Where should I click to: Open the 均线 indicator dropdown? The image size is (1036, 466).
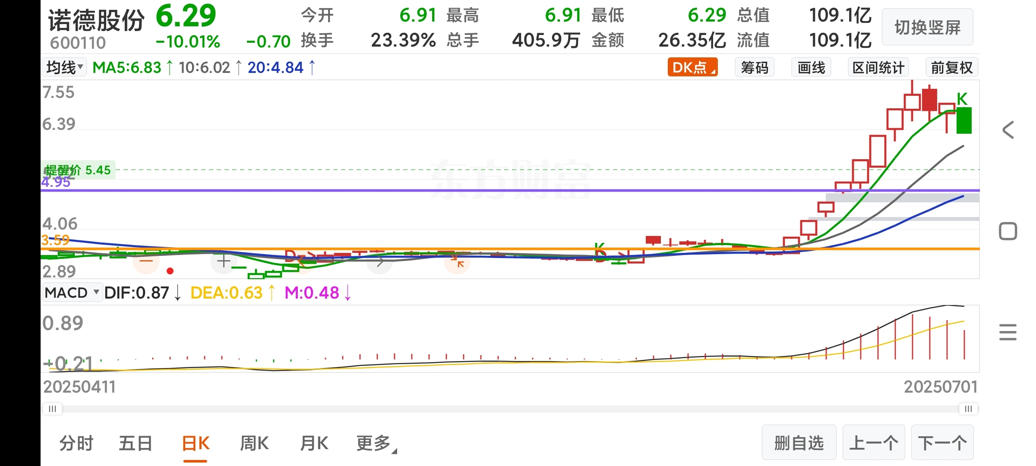[64, 67]
